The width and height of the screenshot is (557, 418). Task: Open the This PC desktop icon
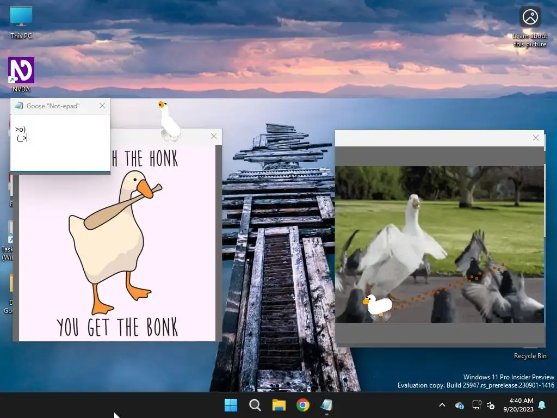[21, 23]
